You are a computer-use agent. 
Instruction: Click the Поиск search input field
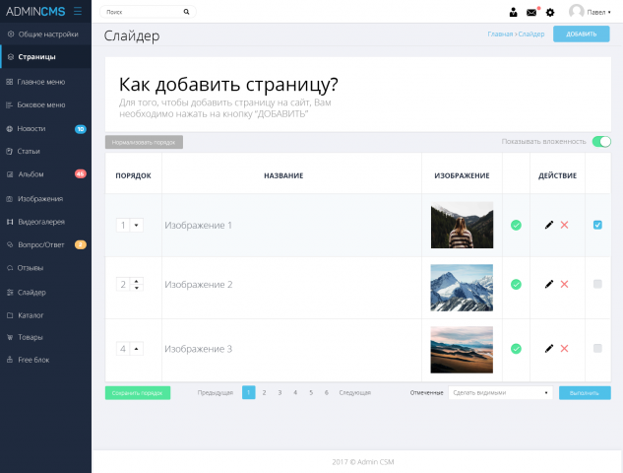tap(148, 12)
